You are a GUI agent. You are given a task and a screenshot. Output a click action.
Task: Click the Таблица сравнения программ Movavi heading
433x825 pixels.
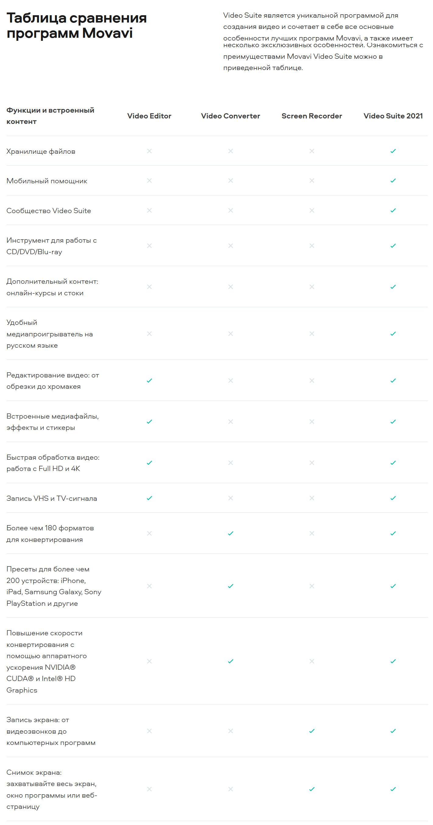[76, 25]
